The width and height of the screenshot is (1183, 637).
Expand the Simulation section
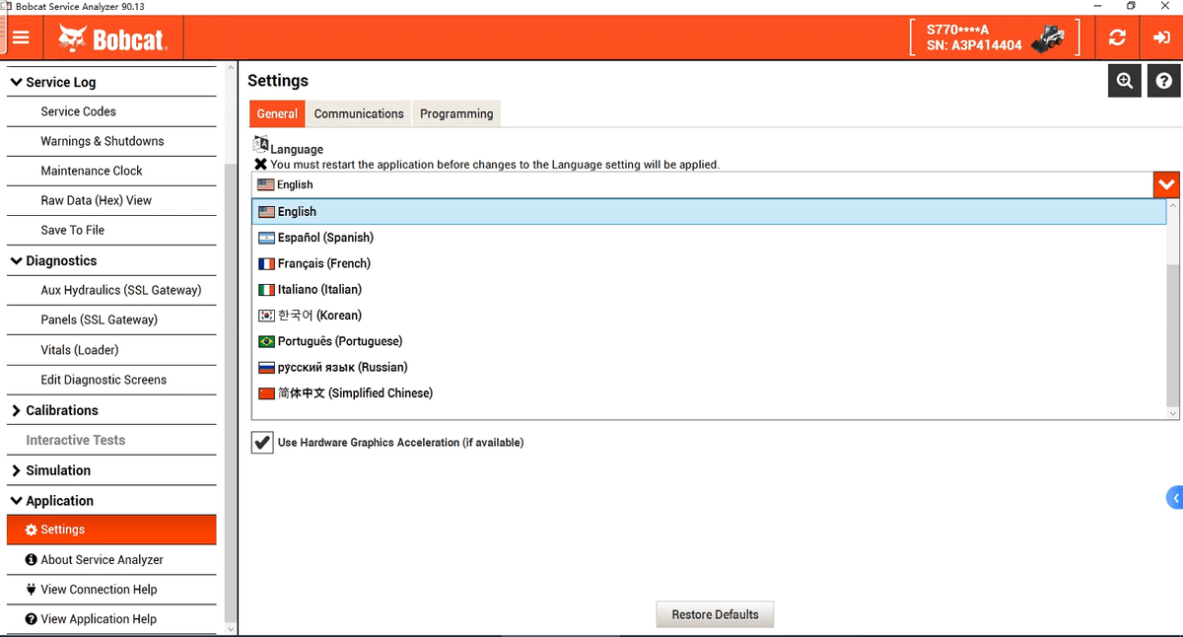point(17,470)
